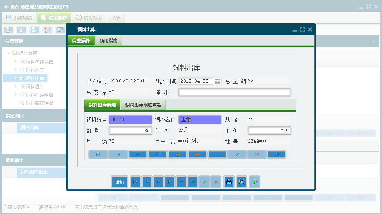The image size is (382, 214).
Task: Open the 系统导航 main menu tab
Action: (19, 17)
